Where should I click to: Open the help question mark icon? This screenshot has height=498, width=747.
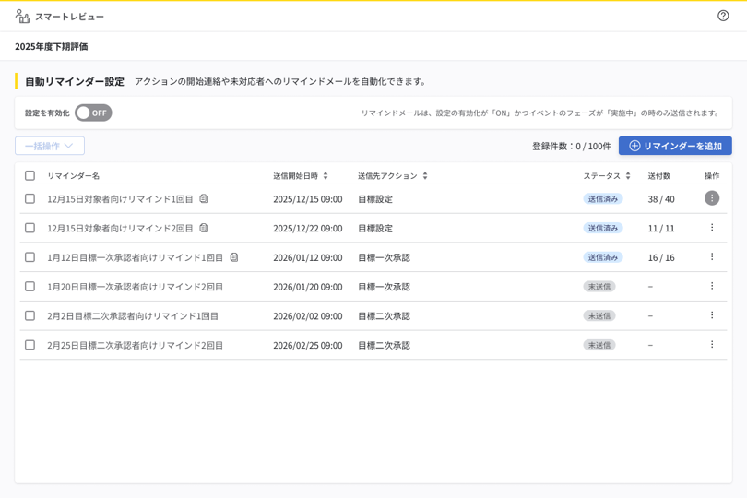(723, 16)
